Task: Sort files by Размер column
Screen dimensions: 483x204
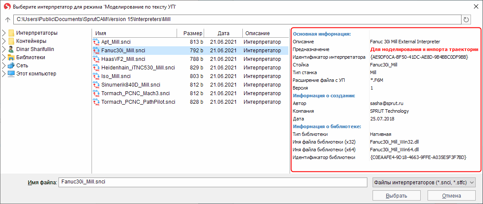Action: (x=190, y=33)
